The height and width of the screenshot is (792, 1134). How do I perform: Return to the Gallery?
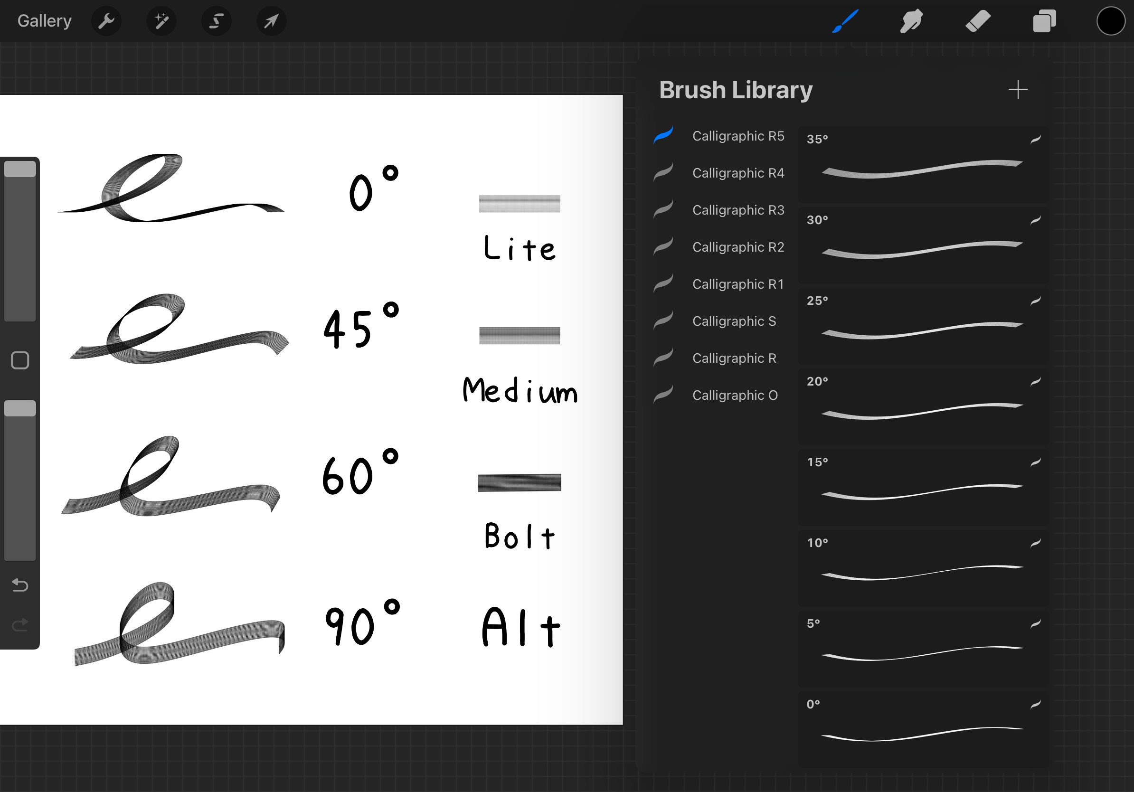point(45,21)
